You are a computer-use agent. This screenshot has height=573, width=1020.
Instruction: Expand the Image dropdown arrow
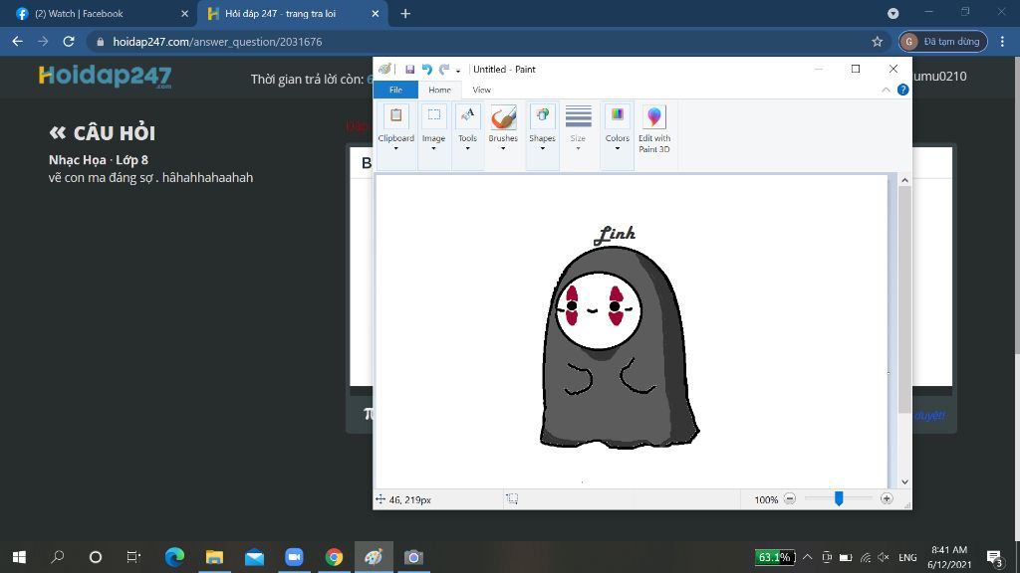coord(434,149)
